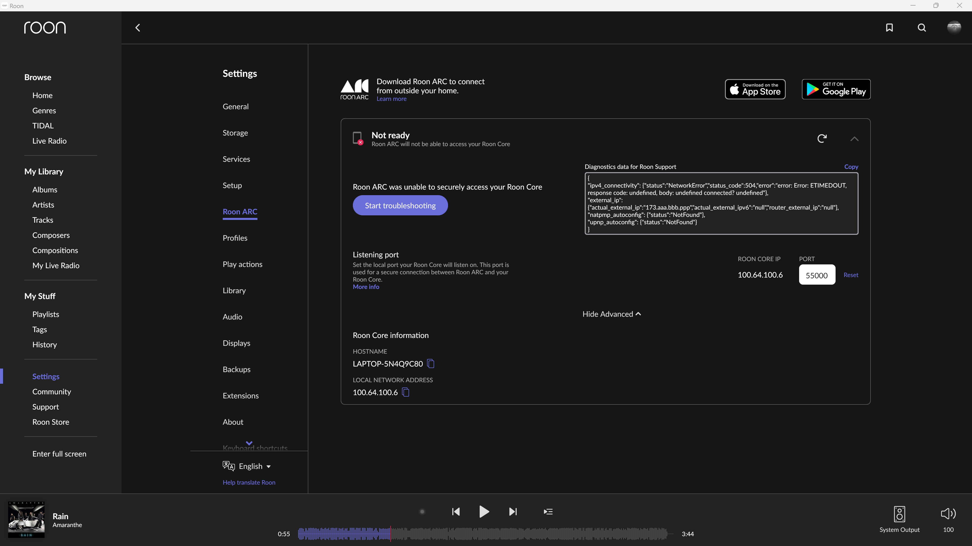Open System Output speaker settings
This screenshot has height=546, width=972.
899,514
